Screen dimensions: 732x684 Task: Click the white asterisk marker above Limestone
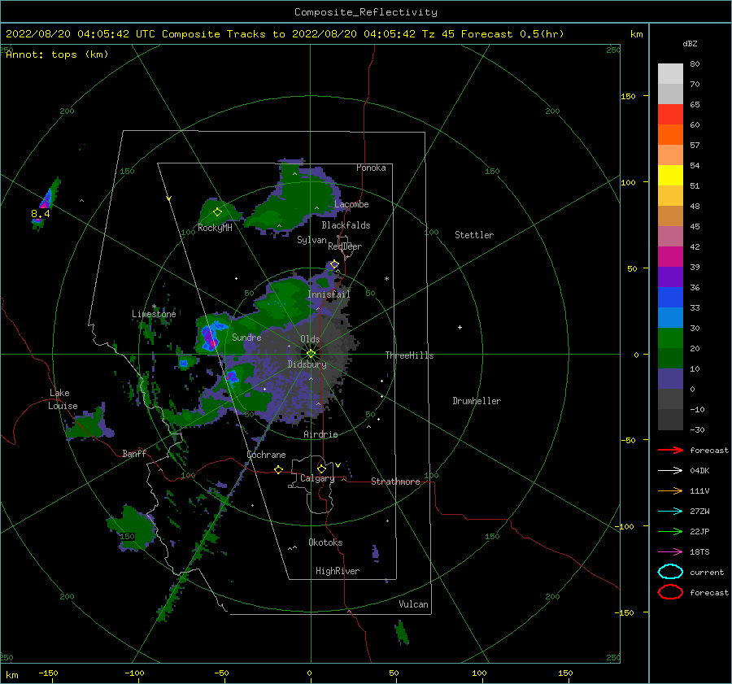154,307
